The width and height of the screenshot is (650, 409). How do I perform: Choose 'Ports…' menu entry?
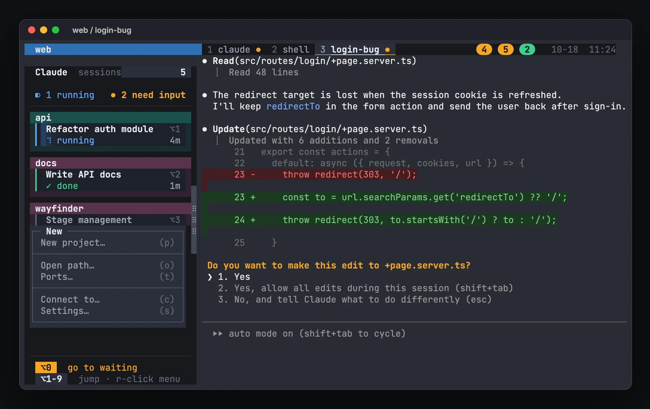[108, 277]
